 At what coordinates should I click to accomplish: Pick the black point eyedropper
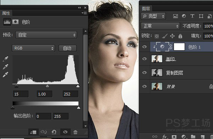coord(6,59)
